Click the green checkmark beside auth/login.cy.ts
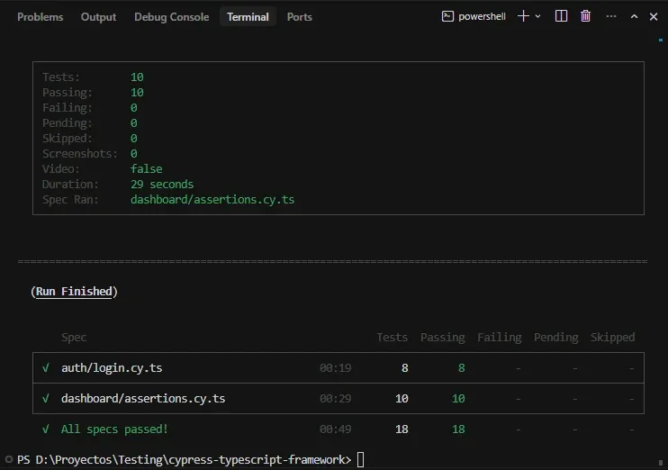This screenshot has height=470, width=668. click(x=46, y=367)
